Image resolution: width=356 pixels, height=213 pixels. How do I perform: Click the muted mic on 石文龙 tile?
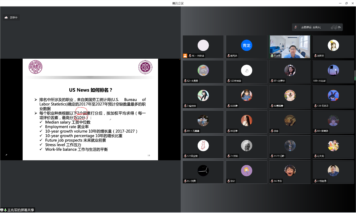(x=315, y=156)
